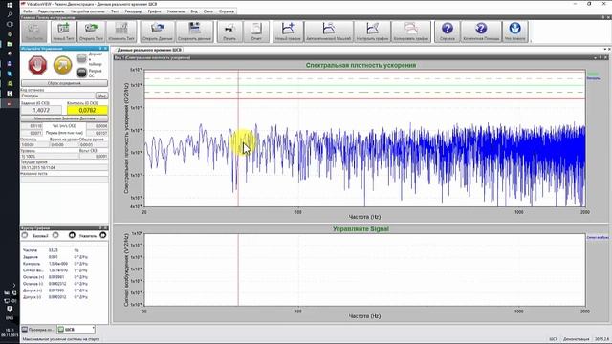The width and height of the screenshot is (612, 344).
Task: Collapse the sidebar chevron on Windows taskbar
Action: click(14, 285)
